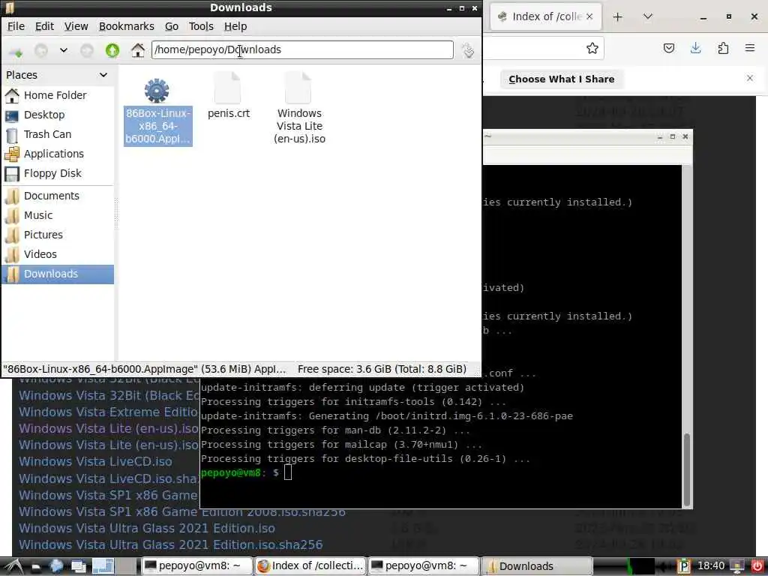Open Videos folder in sidebar
The image size is (768, 576).
point(58,255)
